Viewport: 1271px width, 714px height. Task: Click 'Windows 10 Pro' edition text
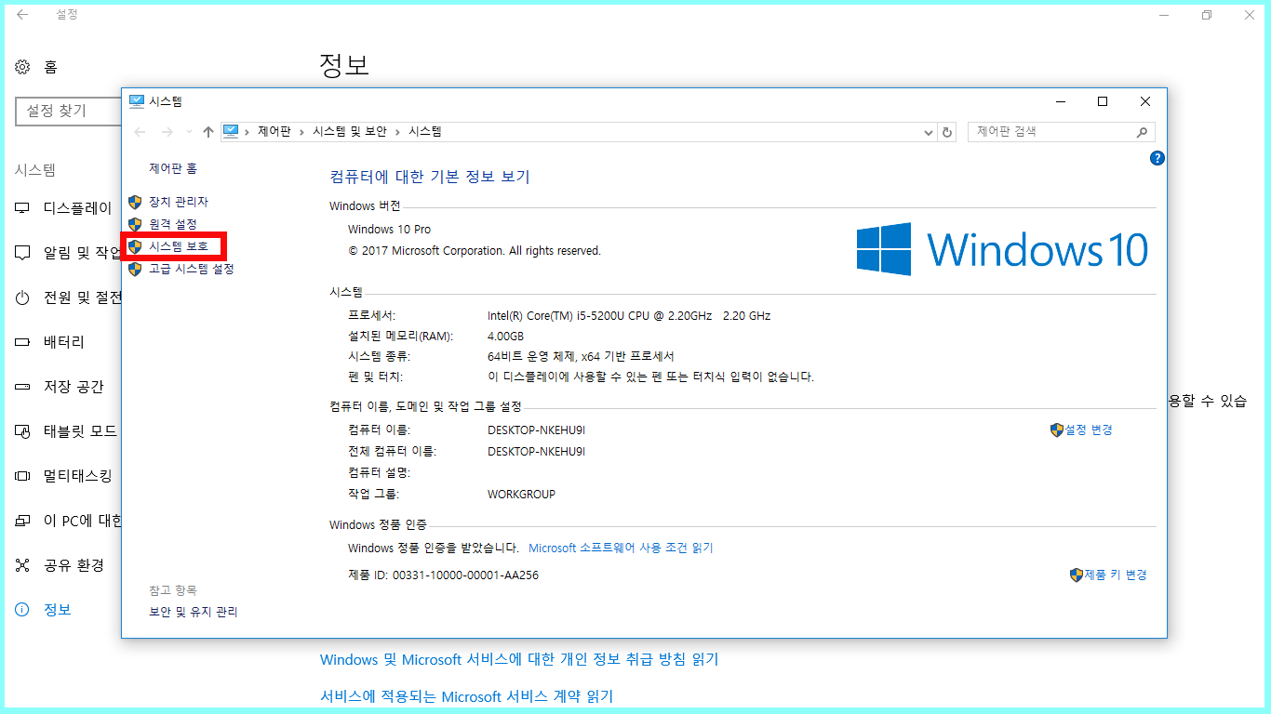(389, 229)
